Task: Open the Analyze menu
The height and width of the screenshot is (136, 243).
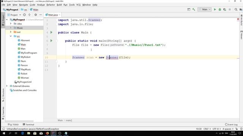Action: [41, 5]
